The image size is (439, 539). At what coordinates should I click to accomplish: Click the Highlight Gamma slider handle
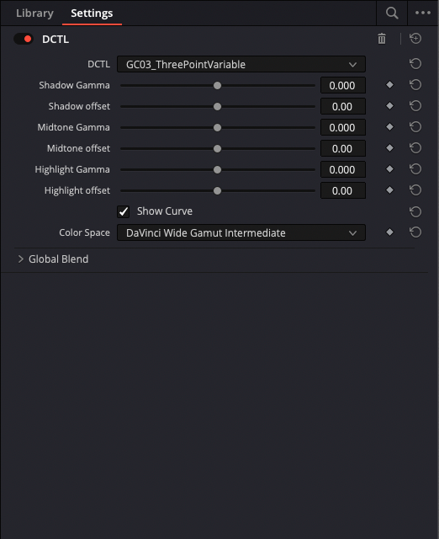click(217, 170)
